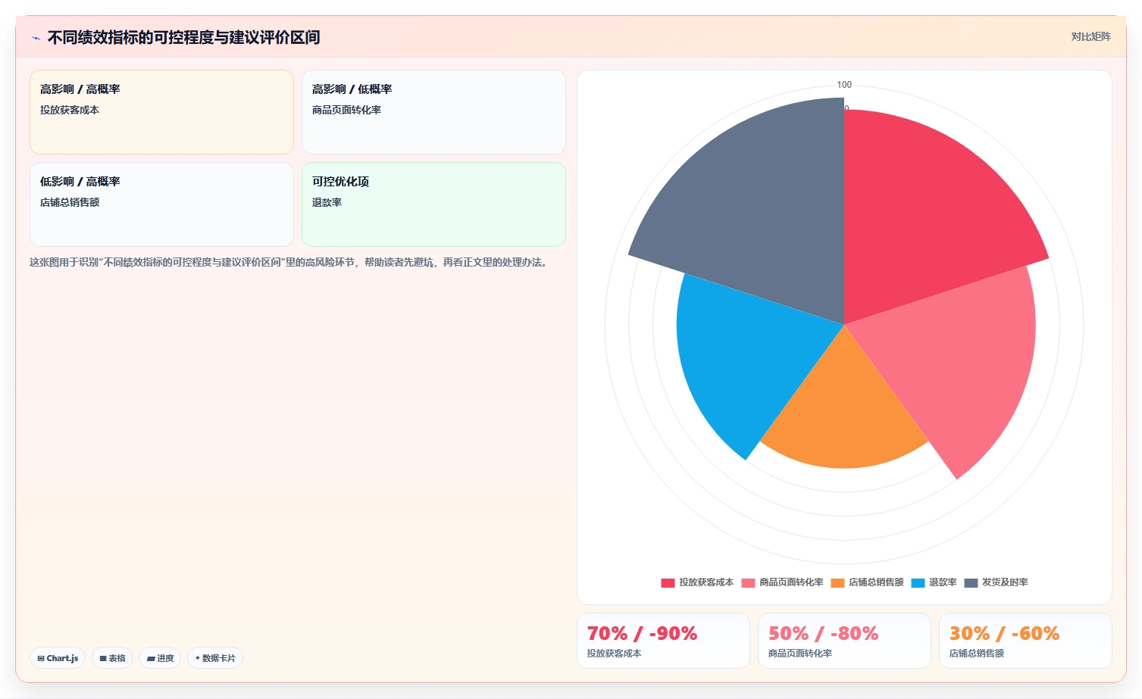This screenshot has width=1142, height=699.
Task: Toggle 发货及时率 legend swatch
Action: point(971,583)
